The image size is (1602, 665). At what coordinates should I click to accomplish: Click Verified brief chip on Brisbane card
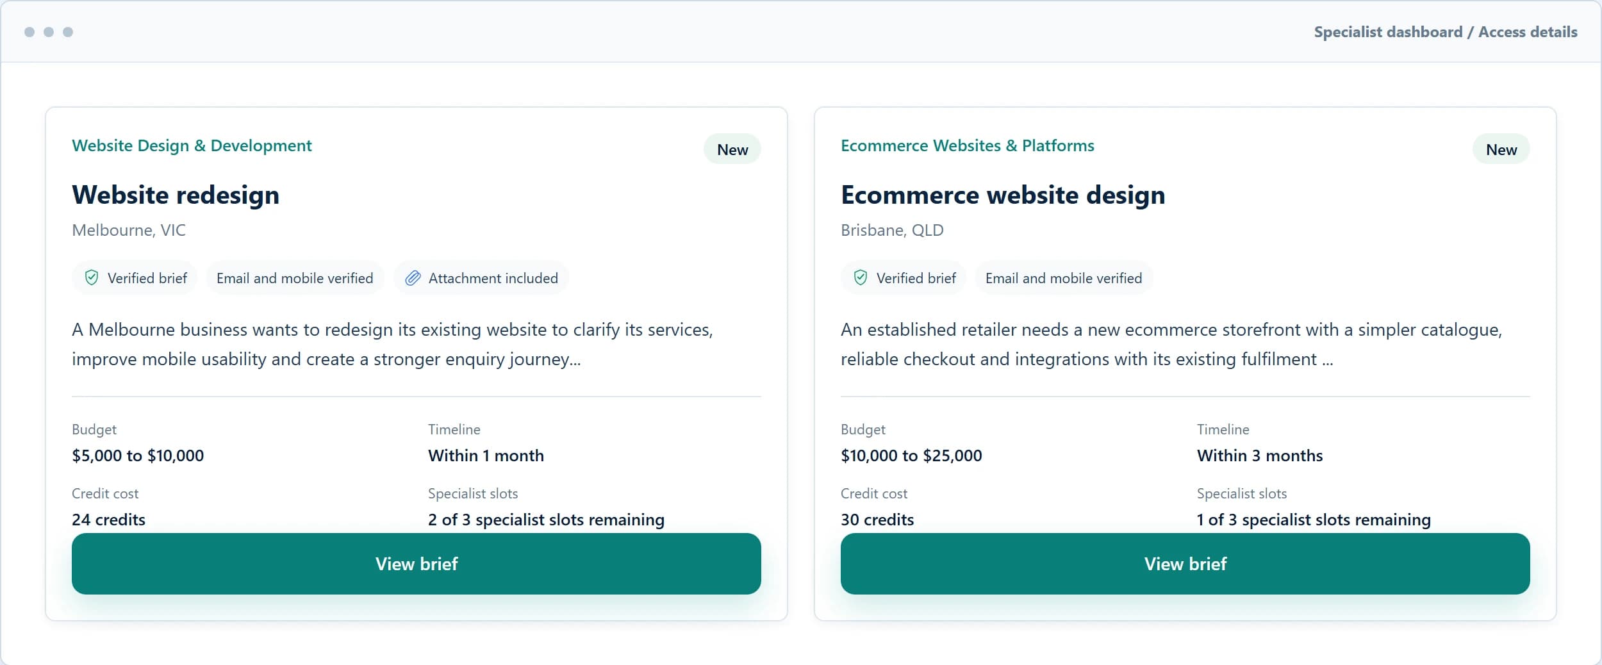(x=904, y=278)
